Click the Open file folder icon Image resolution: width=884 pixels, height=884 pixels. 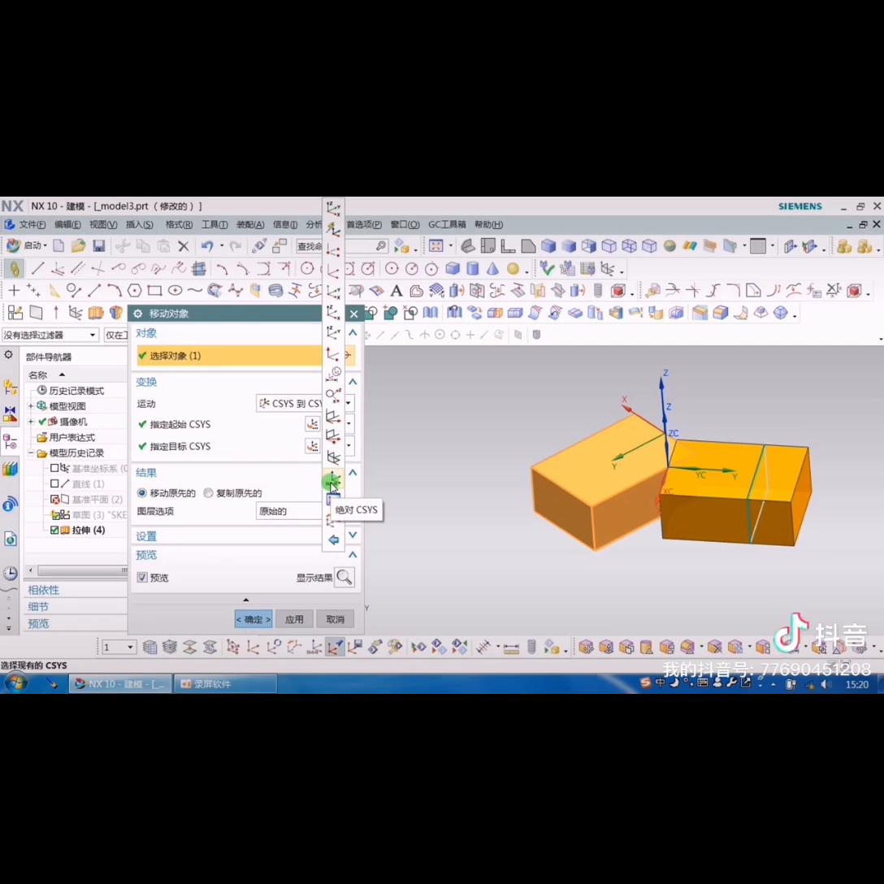point(78,246)
